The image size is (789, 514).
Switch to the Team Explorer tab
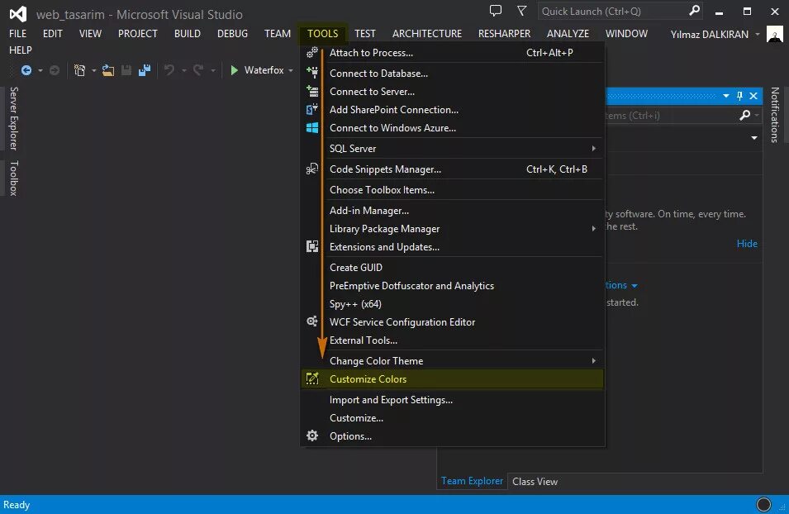(x=472, y=481)
